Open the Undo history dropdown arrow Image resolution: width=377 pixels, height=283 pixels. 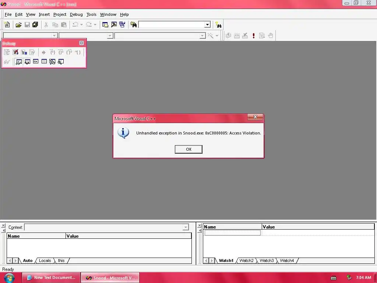coord(81,25)
